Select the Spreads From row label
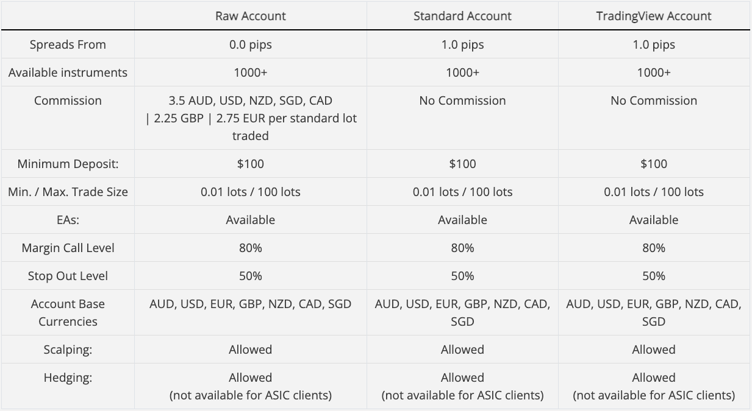 click(x=68, y=44)
